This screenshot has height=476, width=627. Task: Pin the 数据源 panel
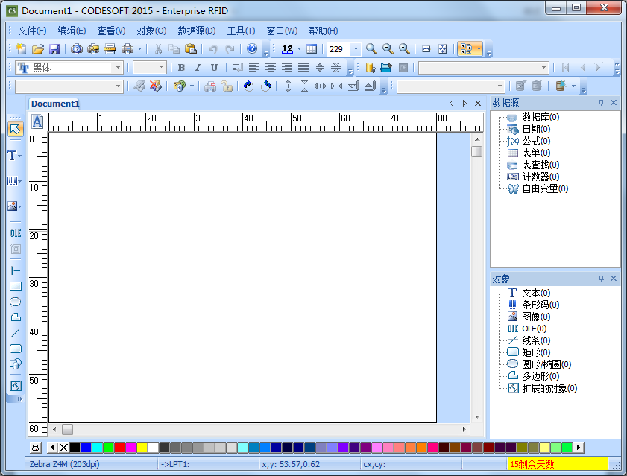[x=601, y=103]
